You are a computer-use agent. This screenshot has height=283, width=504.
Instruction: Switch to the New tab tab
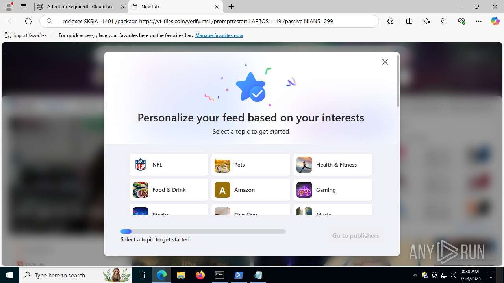click(x=176, y=7)
